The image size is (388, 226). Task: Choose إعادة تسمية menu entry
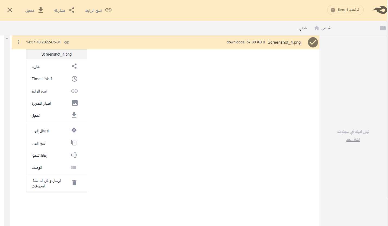[40, 155]
